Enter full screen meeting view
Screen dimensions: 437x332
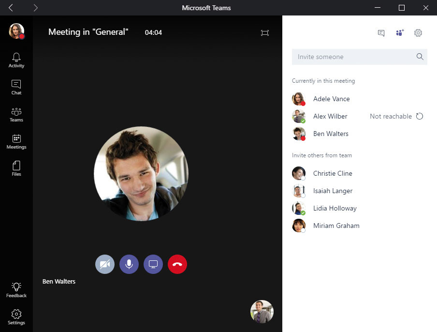pos(265,33)
